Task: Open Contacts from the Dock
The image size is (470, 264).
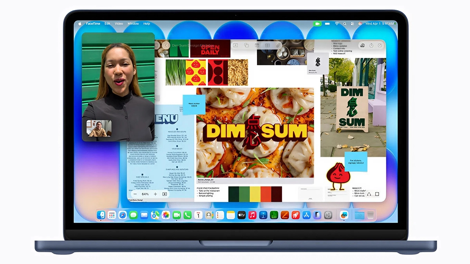Action: point(209,215)
